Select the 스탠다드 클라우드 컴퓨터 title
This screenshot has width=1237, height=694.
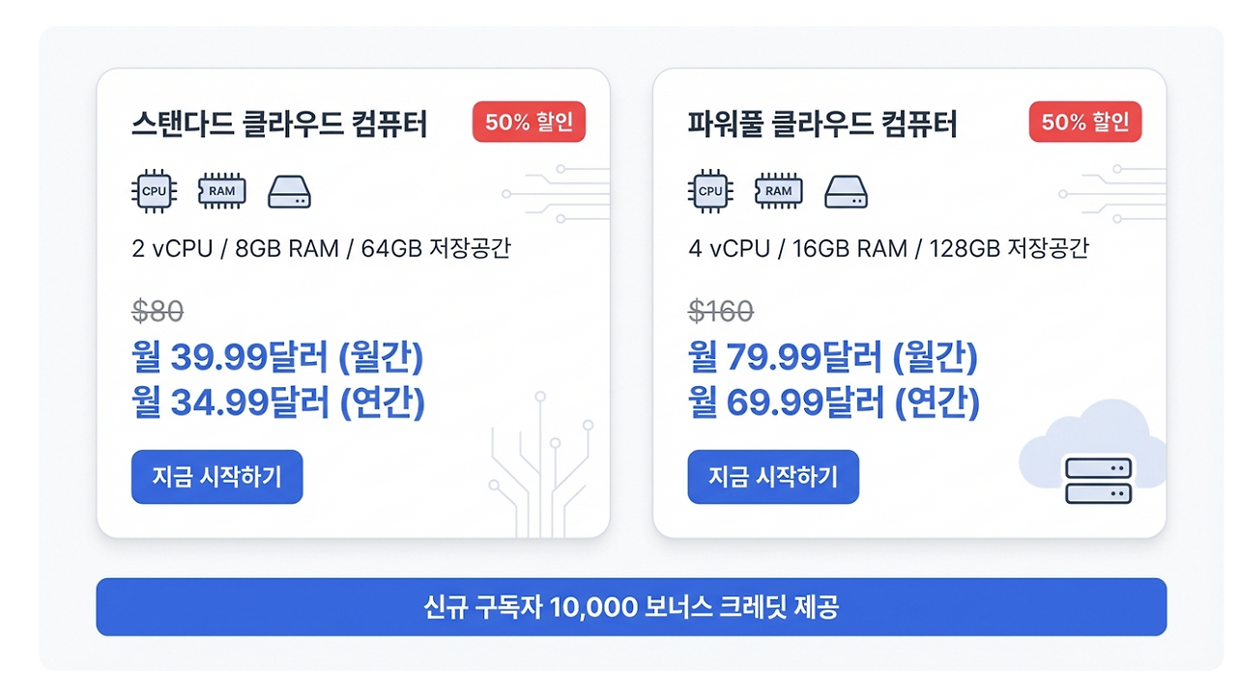point(279,125)
